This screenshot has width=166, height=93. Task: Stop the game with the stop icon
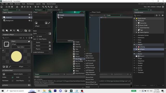pyautogui.click(x=28, y=7)
